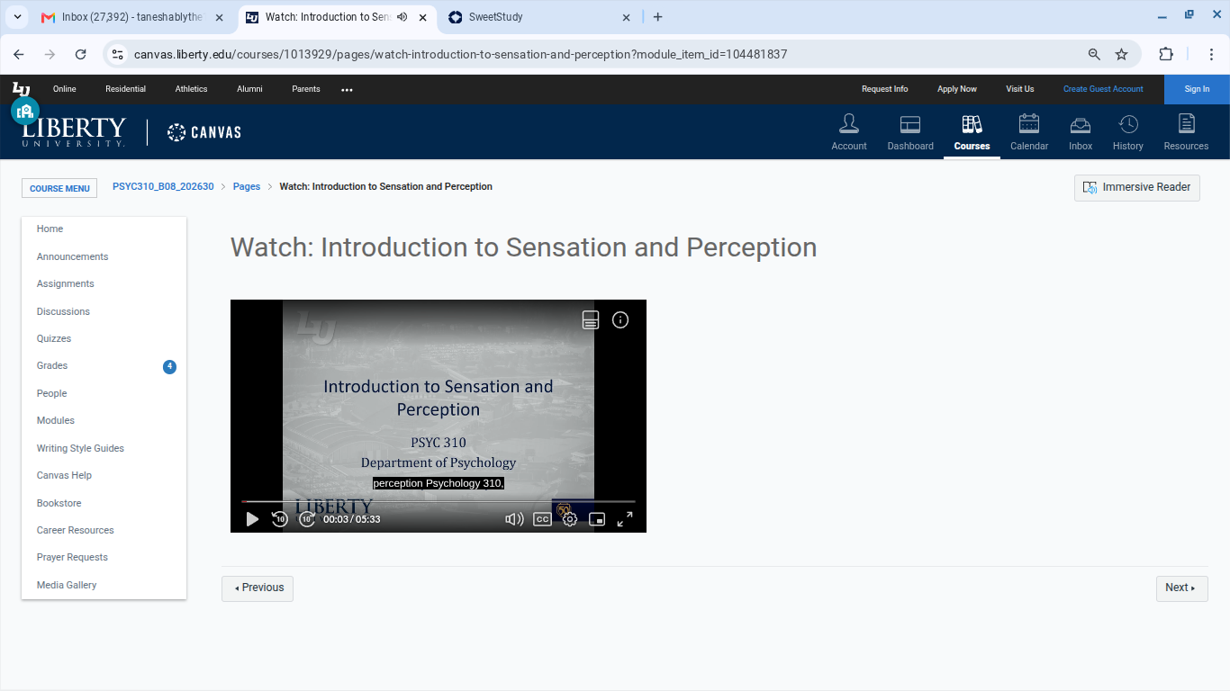Open Announcements in the course menu

pos(72,256)
